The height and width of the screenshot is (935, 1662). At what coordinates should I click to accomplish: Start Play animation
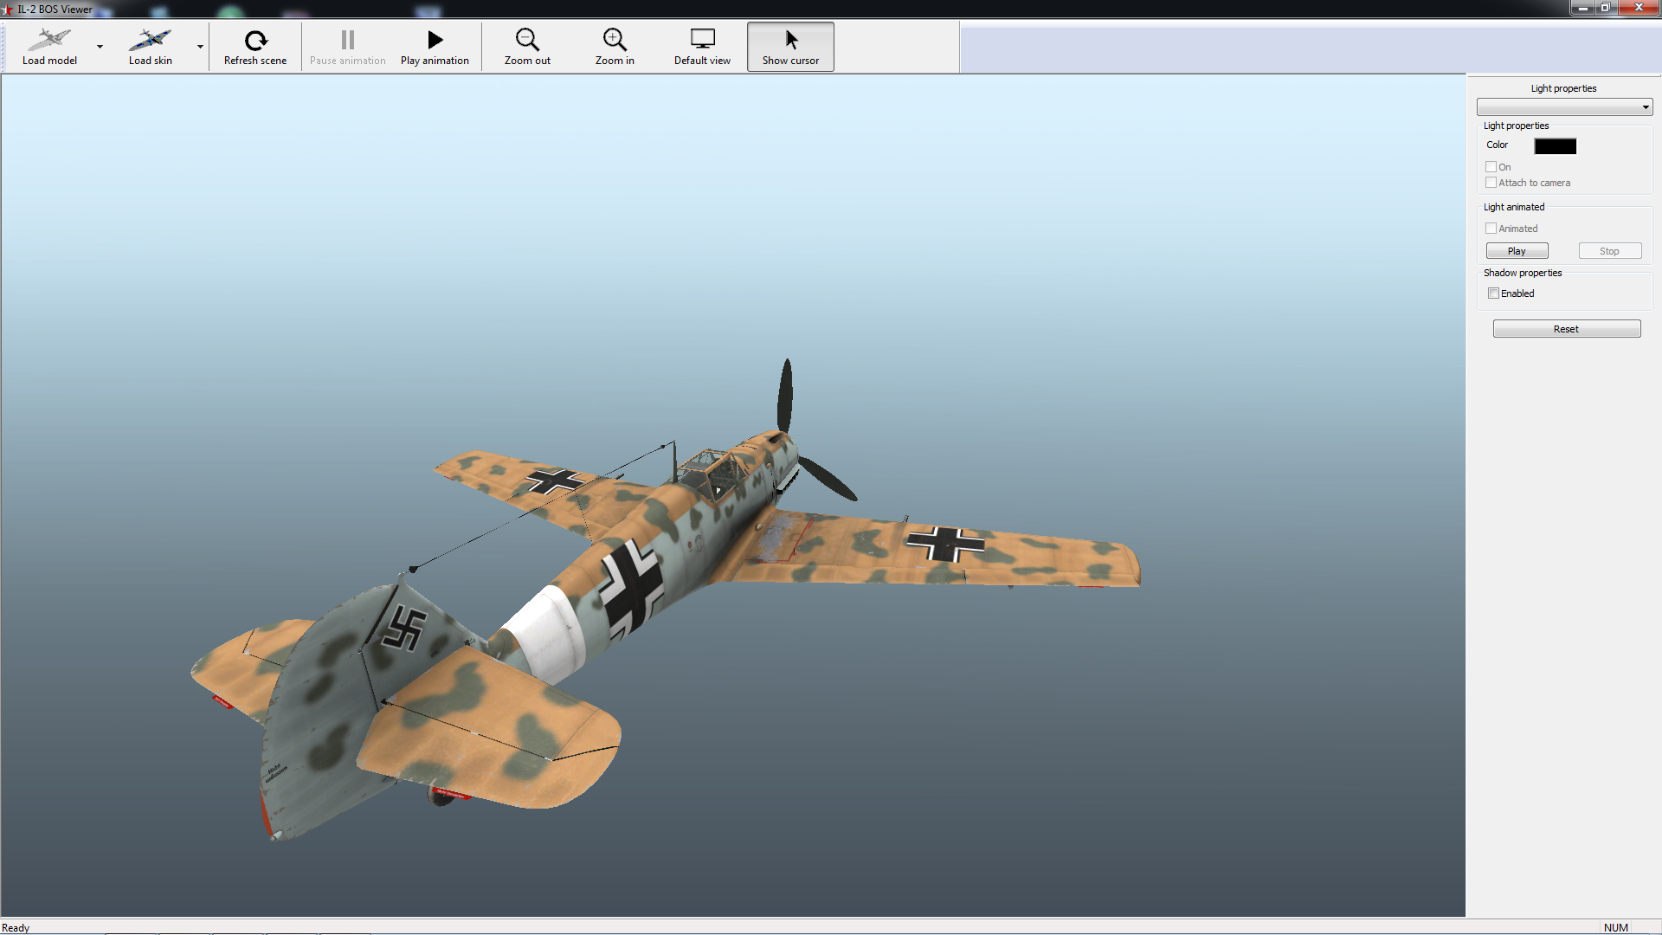pos(435,47)
